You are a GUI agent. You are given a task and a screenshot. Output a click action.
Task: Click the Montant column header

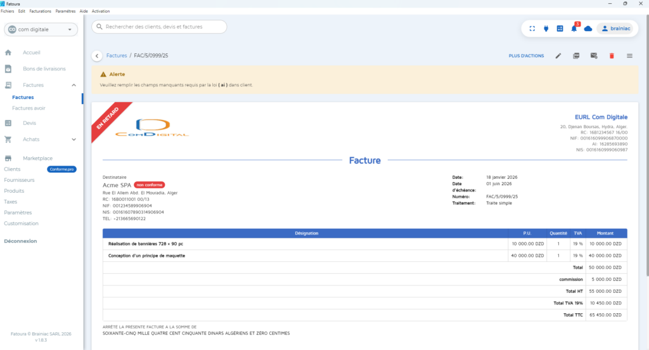pyautogui.click(x=605, y=233)
